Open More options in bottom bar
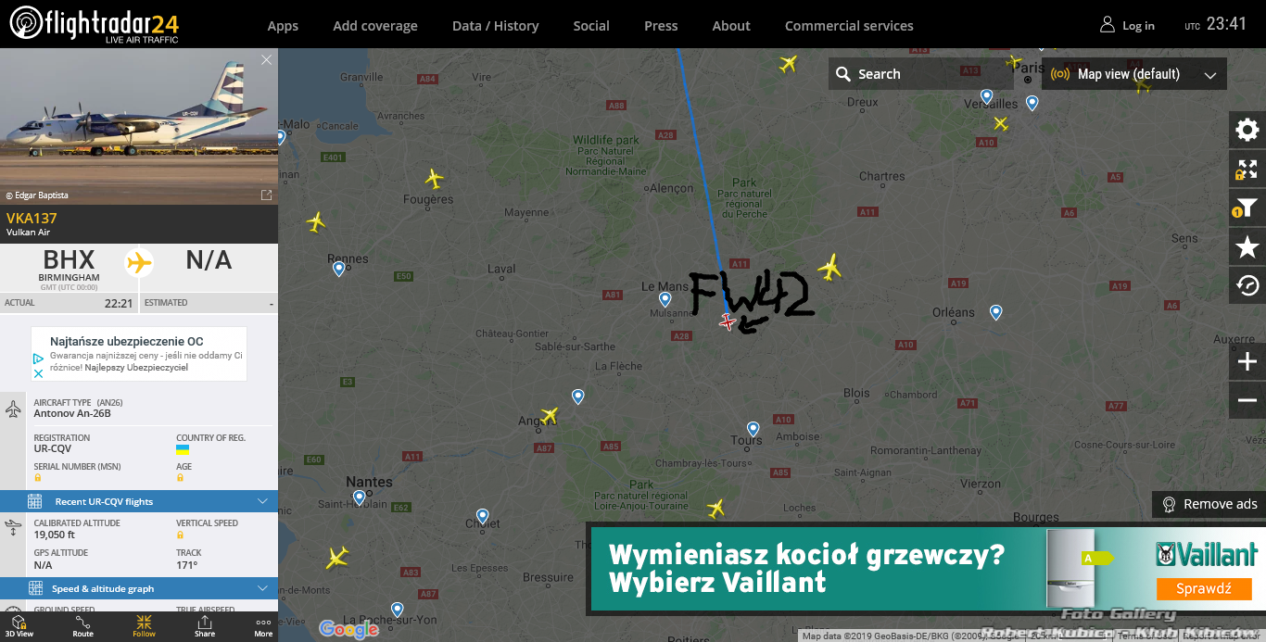The width and height of the screenshot is (1266, 642). [263, 626]
